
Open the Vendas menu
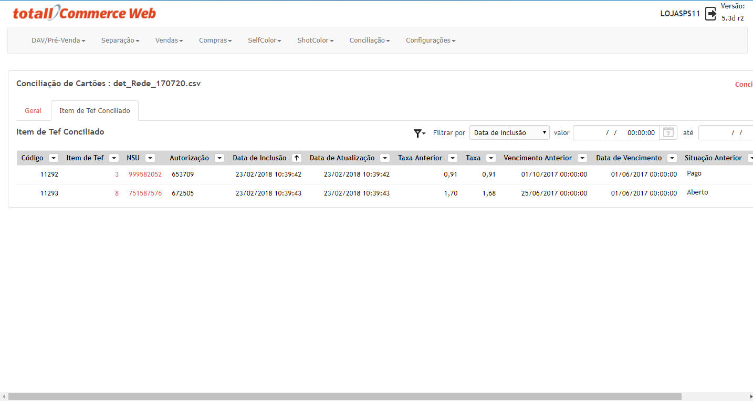pyautogui.click(x=169, y=40)
